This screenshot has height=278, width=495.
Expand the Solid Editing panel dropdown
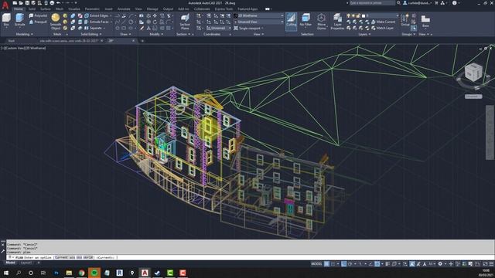[91, 34]
